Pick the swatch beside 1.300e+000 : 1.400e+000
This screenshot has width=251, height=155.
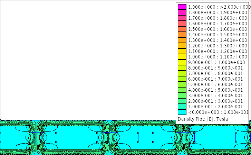(182, 40)
